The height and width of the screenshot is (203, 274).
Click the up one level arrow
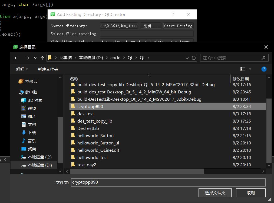point(42,58)
